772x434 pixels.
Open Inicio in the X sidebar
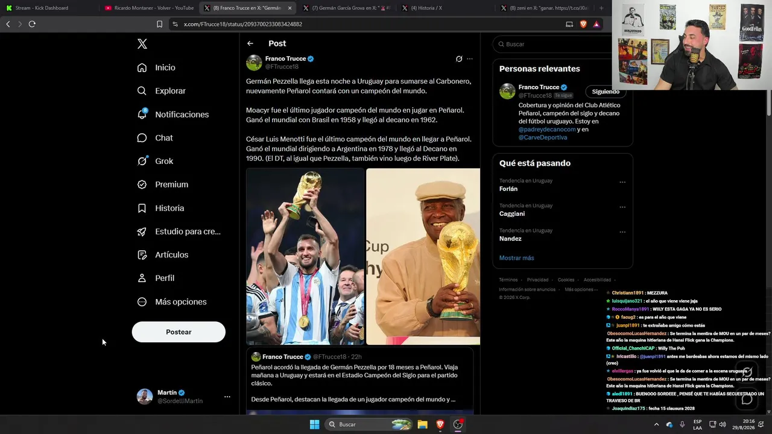point(156,68)
